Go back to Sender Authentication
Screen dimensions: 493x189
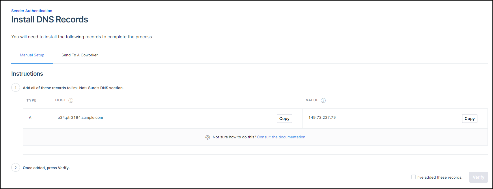coord(32,11)
